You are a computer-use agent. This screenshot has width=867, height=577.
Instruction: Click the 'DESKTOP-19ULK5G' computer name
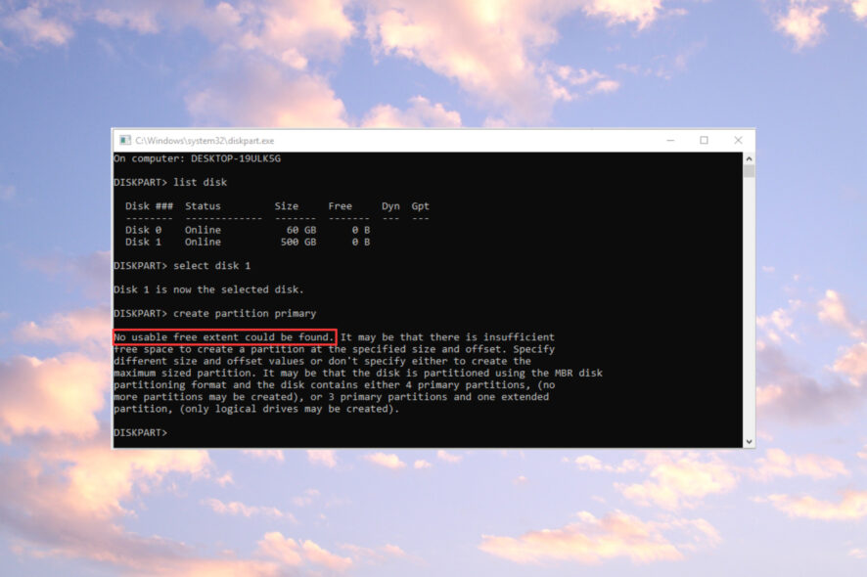tap(236, 158)
